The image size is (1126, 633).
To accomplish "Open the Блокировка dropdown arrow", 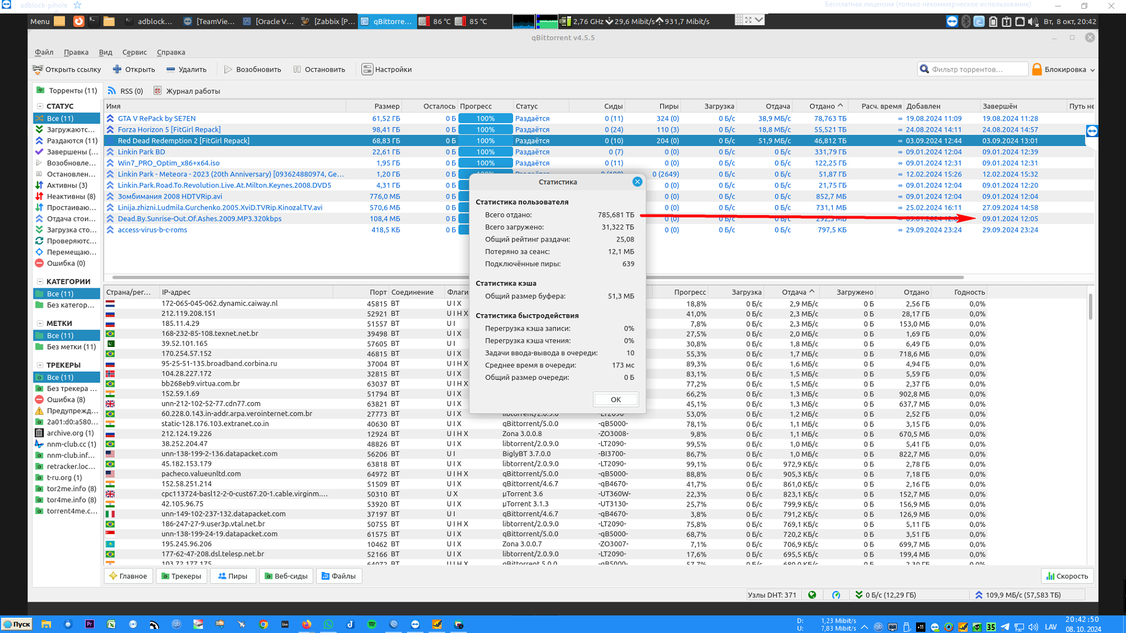I will pos(1093,70).
